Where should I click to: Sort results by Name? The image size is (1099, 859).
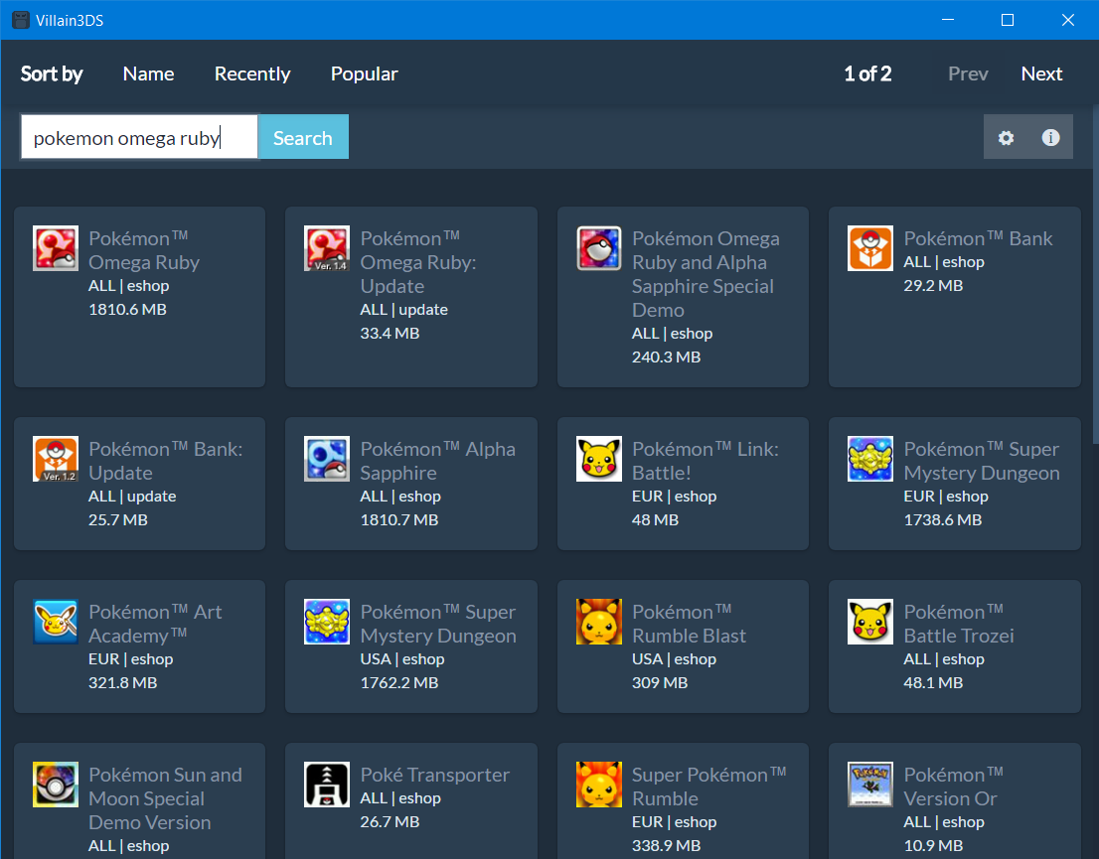149,73
